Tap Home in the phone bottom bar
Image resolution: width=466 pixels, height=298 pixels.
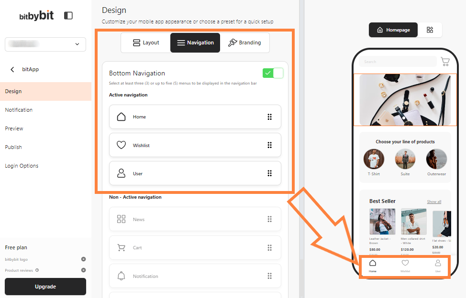pos(373,266)
